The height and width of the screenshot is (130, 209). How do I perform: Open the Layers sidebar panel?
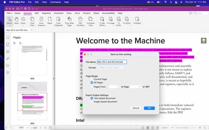tap(8, 51)
